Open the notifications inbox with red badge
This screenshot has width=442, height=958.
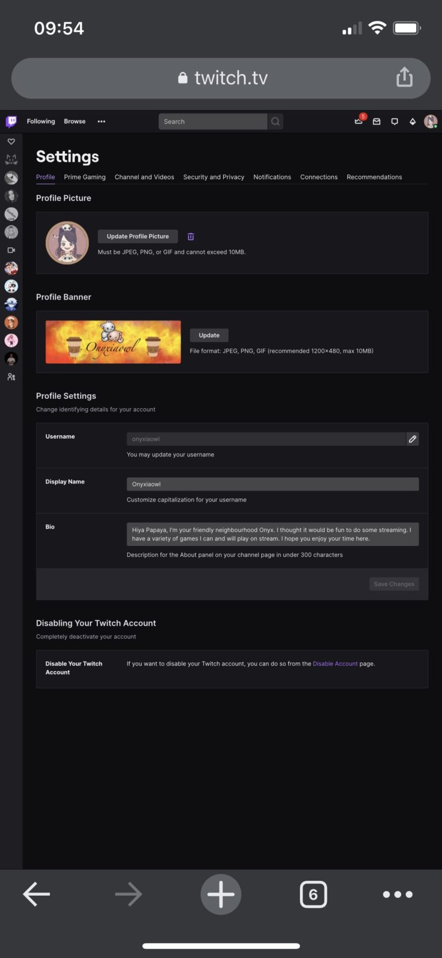(x=359, y=121)
